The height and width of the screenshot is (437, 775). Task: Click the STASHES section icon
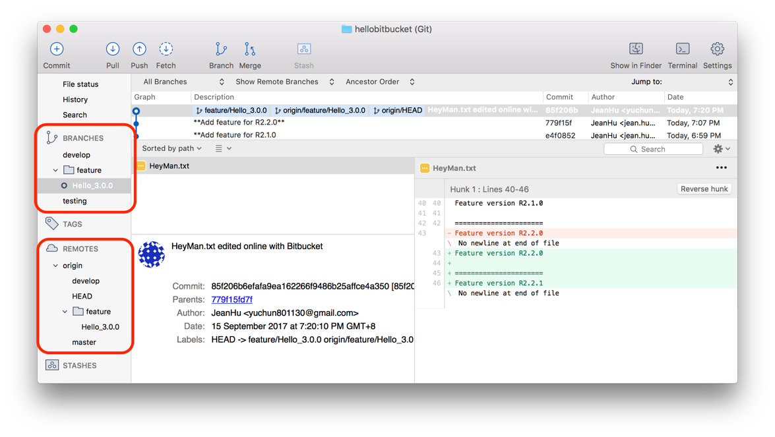pos(52,365)
